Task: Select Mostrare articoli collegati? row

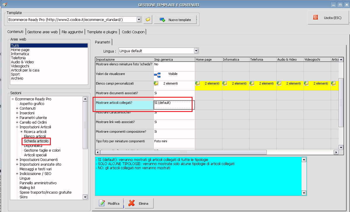Action: click(x=124, y=105)
